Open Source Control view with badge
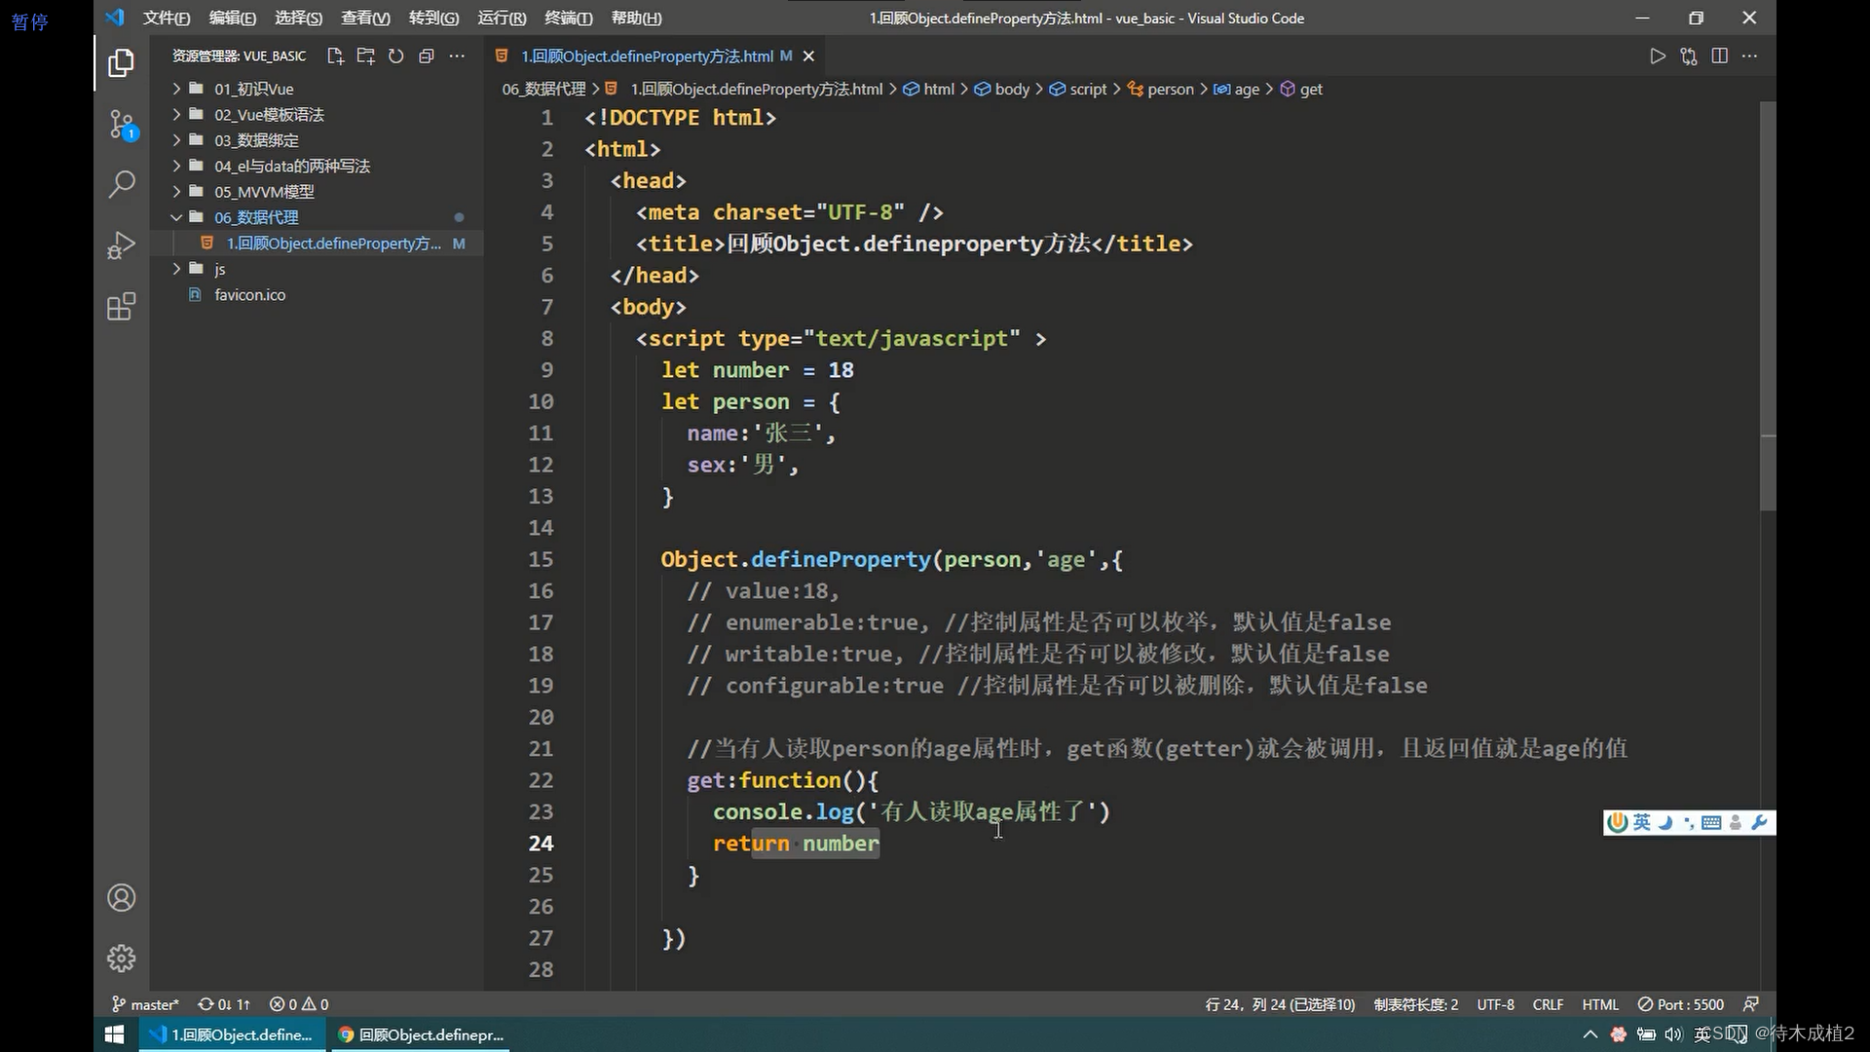This screenshot has height=1052, width=1870. pyautogui.click(x=121, y=125)
